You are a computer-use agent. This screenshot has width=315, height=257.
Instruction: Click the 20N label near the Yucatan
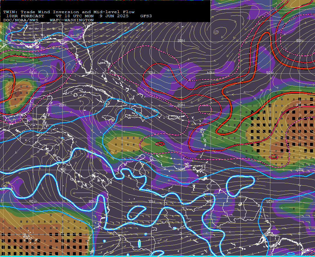click(62, 105)
